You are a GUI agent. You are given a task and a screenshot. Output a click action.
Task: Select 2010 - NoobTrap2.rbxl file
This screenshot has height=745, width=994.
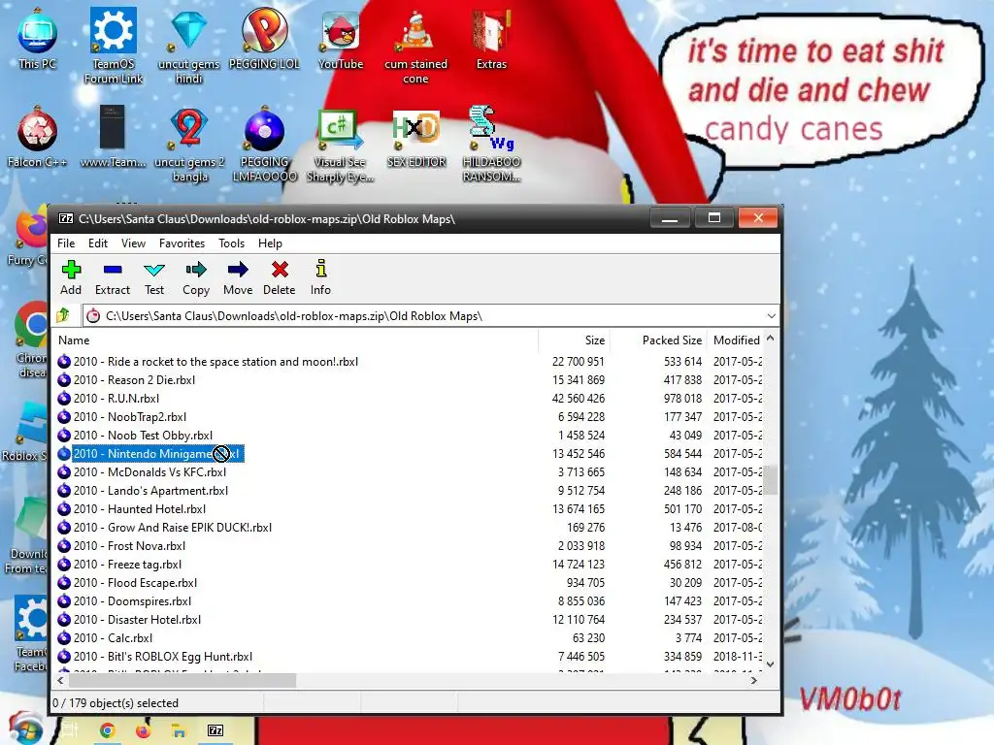point(121,417)
